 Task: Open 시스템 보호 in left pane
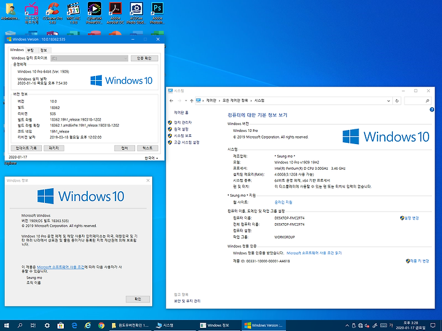tap(183, 135)
